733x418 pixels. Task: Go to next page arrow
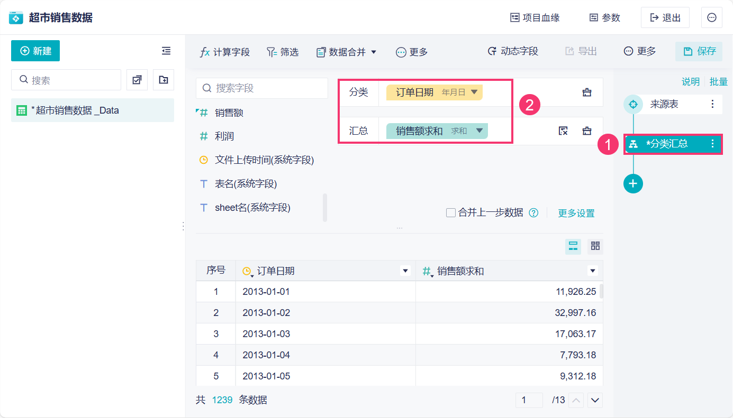click(x=595, y=400)
